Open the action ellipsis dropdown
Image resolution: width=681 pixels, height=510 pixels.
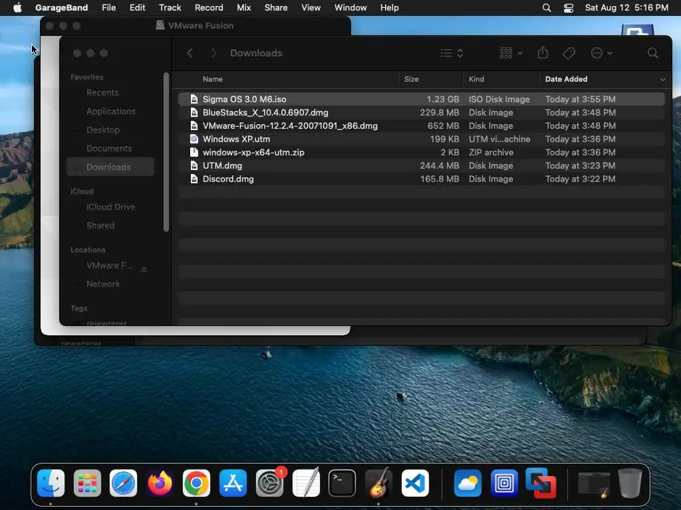[602, 53]
